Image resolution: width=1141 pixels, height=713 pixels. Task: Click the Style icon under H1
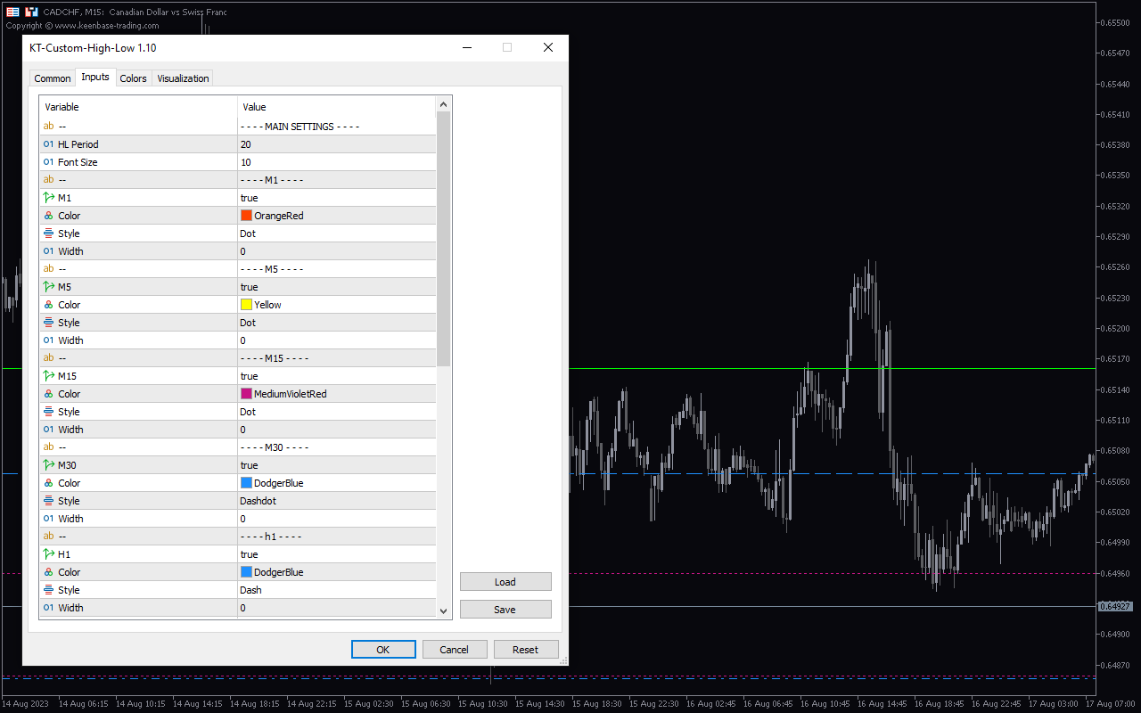coord(49,590)
